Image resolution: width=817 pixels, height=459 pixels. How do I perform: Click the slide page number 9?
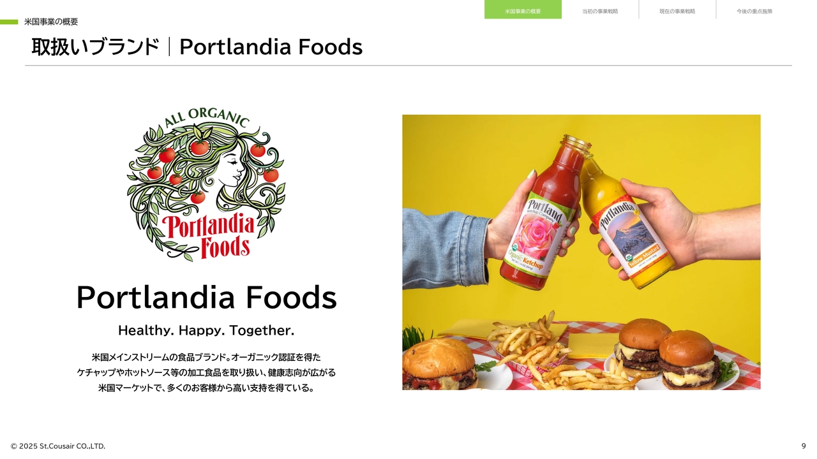coord(804,446)
